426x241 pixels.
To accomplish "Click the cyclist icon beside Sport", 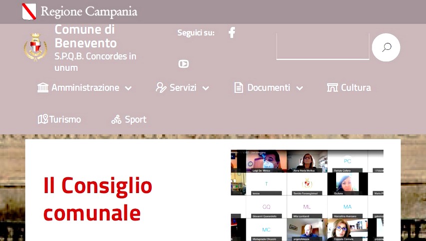I will click(116, 120).
